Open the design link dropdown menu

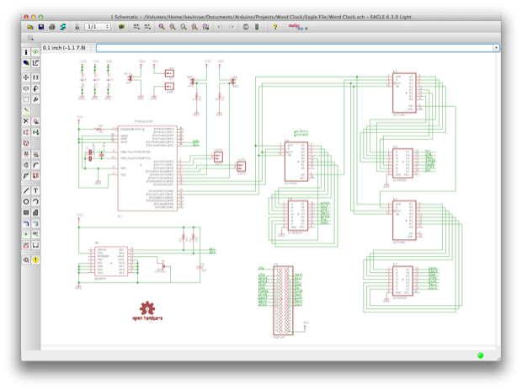click(x=298, y=27)
